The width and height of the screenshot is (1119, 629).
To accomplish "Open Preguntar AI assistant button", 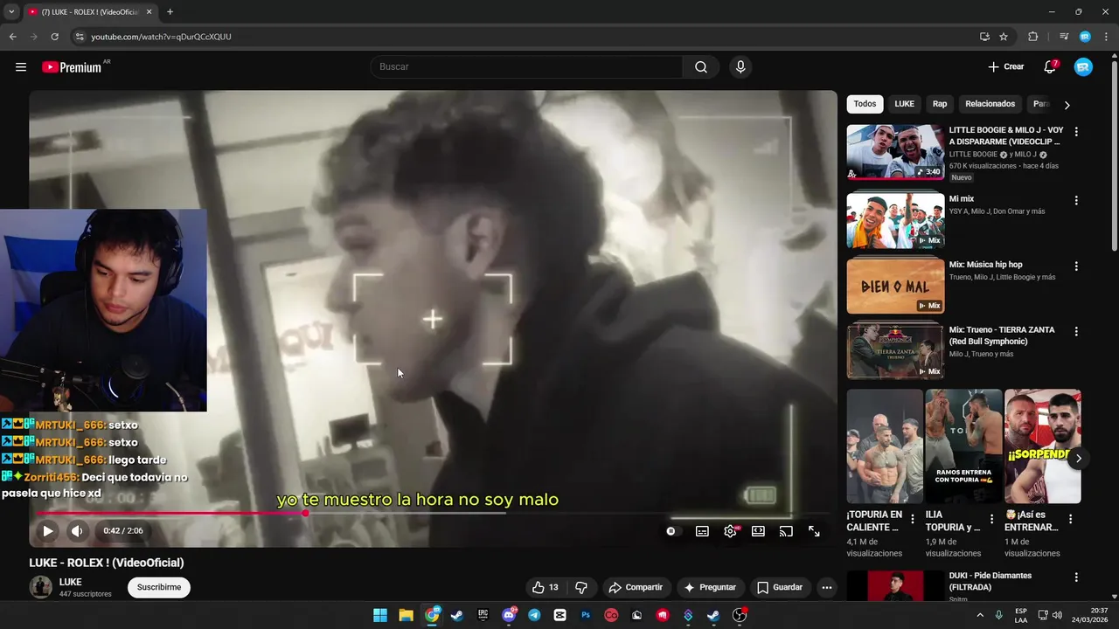I will tap(710, 587).
